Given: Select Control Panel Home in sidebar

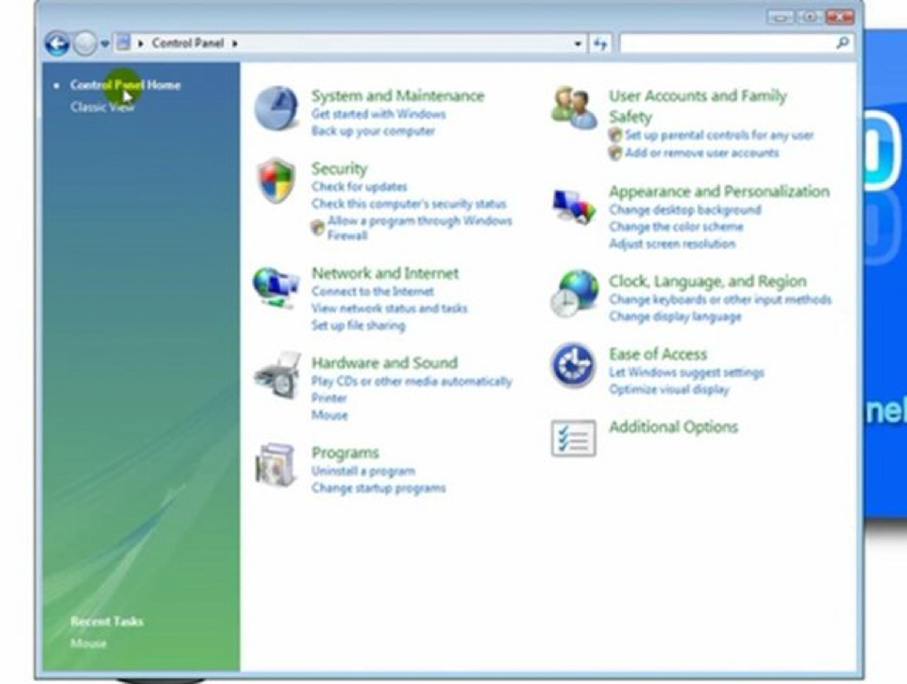Looking at the screenshot, I should [125, 85].
